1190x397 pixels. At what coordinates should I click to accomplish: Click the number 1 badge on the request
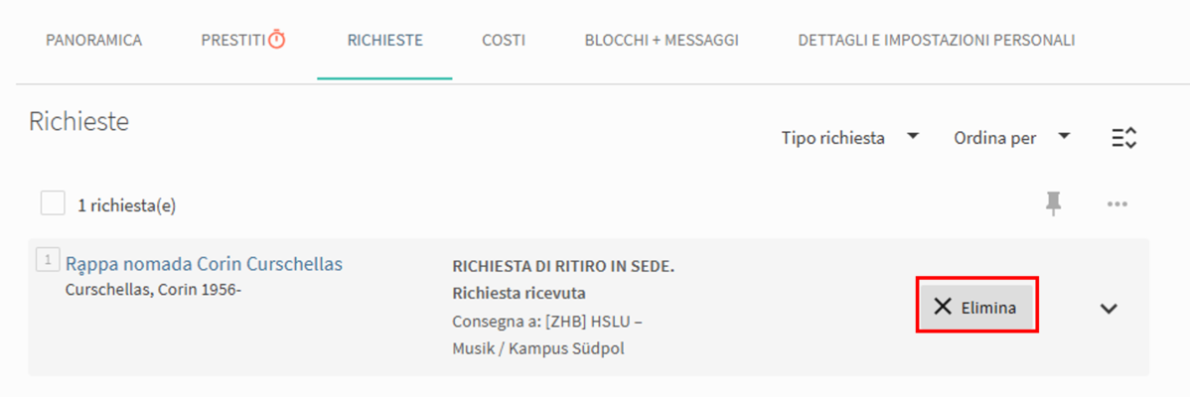(x=46, y=260)
